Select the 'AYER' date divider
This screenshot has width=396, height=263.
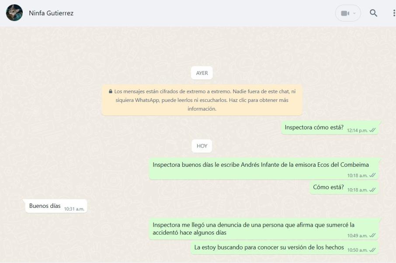pyautogui.click(x=201, y=73)
